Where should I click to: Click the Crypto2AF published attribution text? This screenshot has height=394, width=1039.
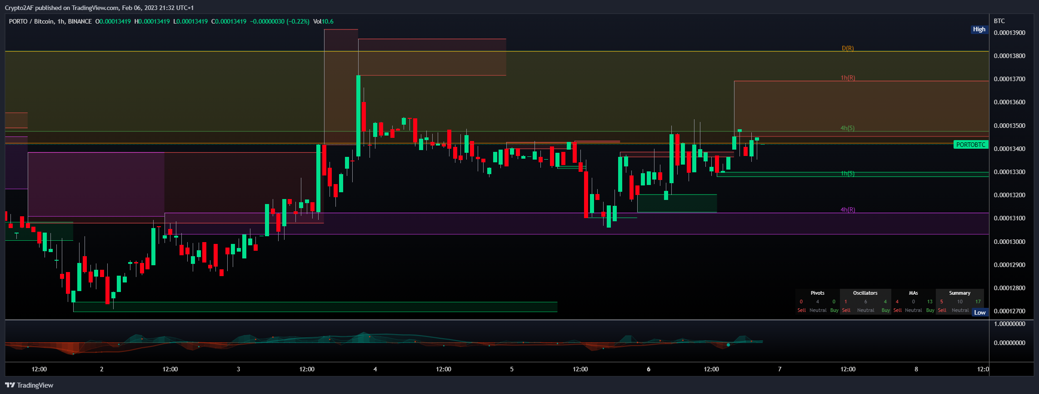point(99,8)
